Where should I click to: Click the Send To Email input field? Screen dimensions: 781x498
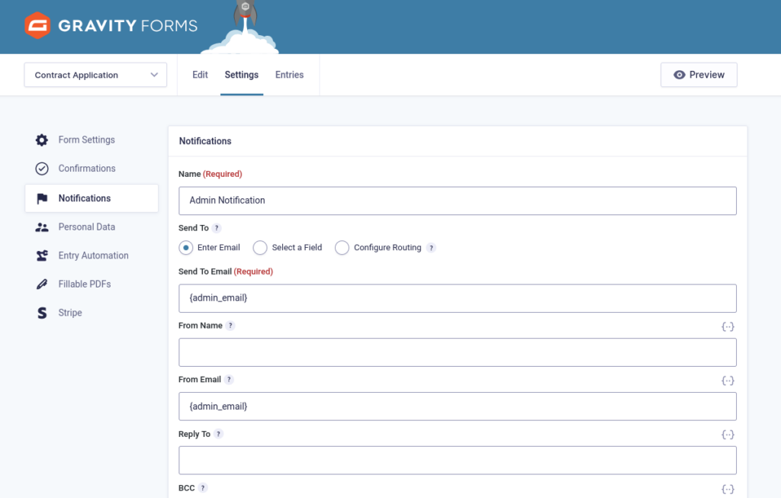coord(458,298)
